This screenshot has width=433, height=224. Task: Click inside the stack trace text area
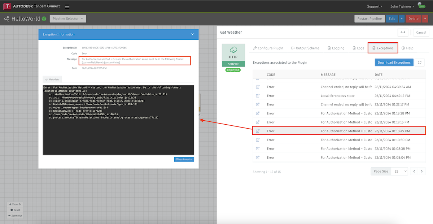point(118,120)
